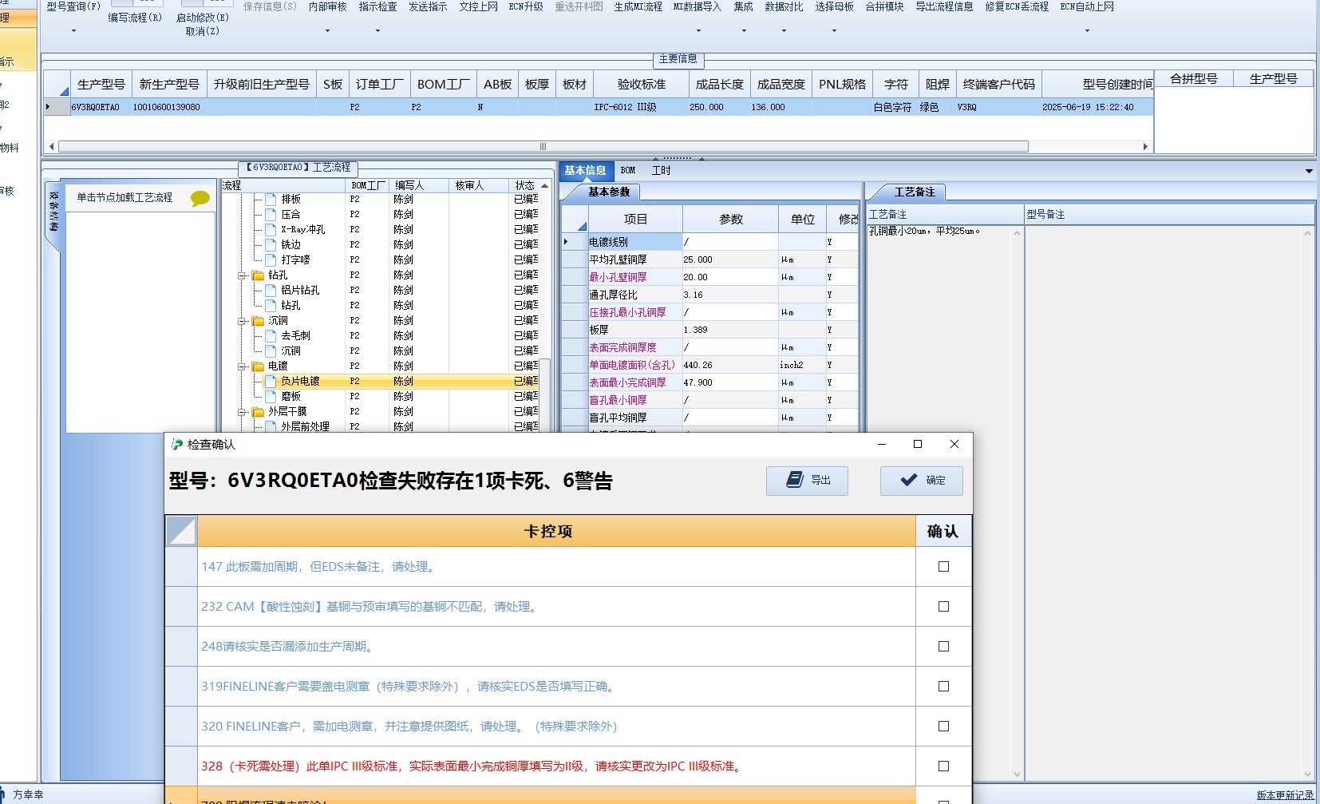Image resolution: width=1320 pixels, height=804 pixels.
Task: Open the 指示检查 dropdown arrow
Action: [x=377, y=31]
